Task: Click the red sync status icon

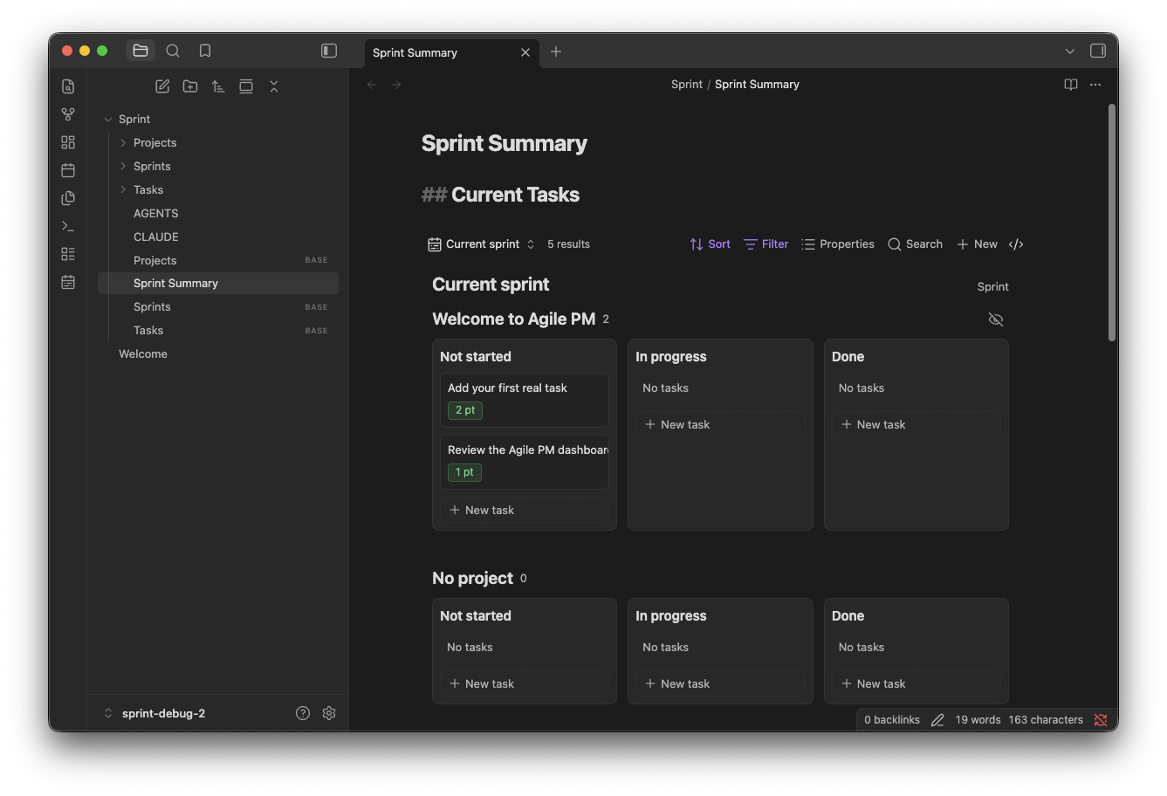Action: tap(1101, 720)
